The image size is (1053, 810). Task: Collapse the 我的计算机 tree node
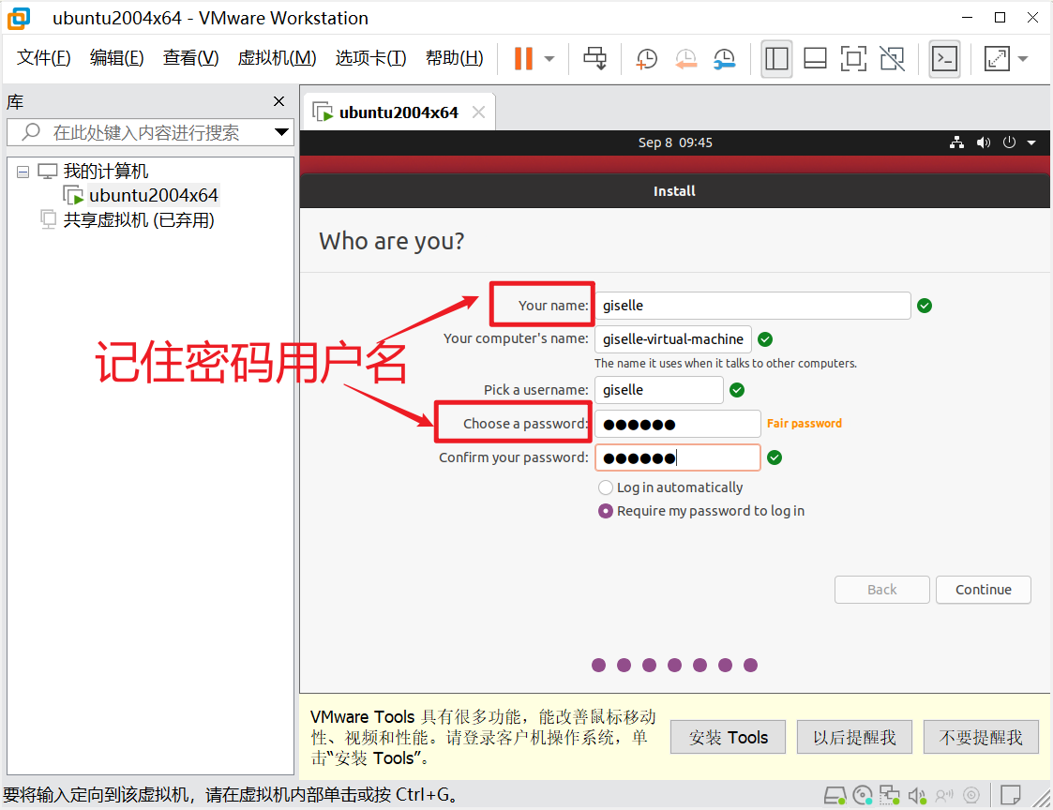(23, 172)
